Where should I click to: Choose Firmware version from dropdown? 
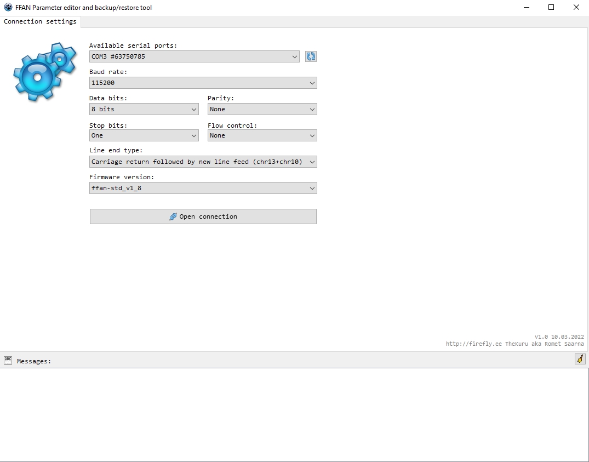coord(203,188)
